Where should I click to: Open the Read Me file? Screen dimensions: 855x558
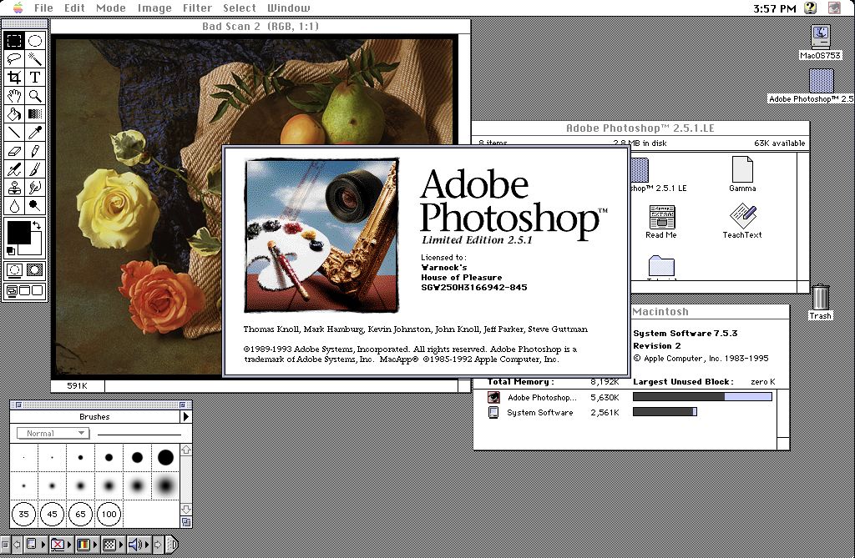coord(661,222)
